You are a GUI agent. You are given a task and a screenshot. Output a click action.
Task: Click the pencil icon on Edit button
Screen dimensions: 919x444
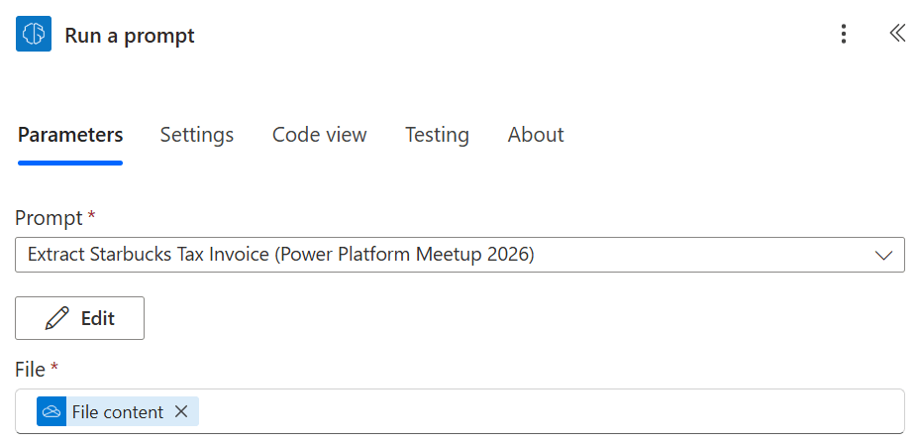[x=58, y=318]
